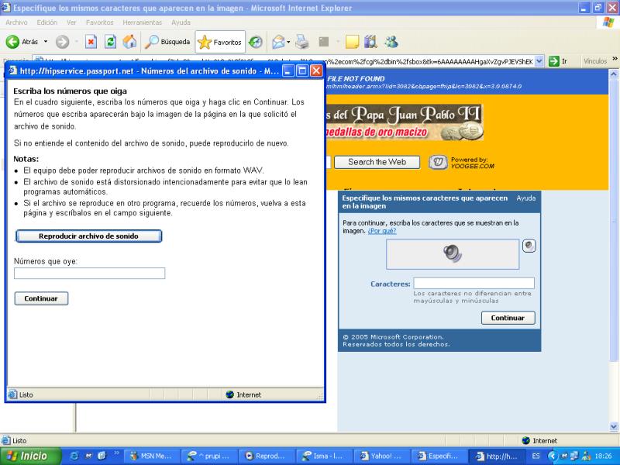
Task: Open the Edición menu
Action: [x=47, y=22]
